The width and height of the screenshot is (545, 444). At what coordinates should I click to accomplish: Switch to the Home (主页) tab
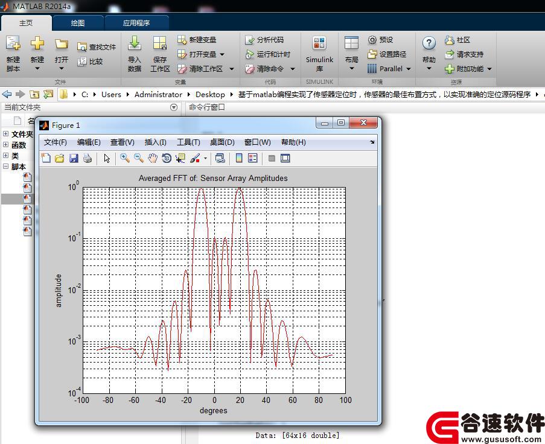[x=26, y=23]
